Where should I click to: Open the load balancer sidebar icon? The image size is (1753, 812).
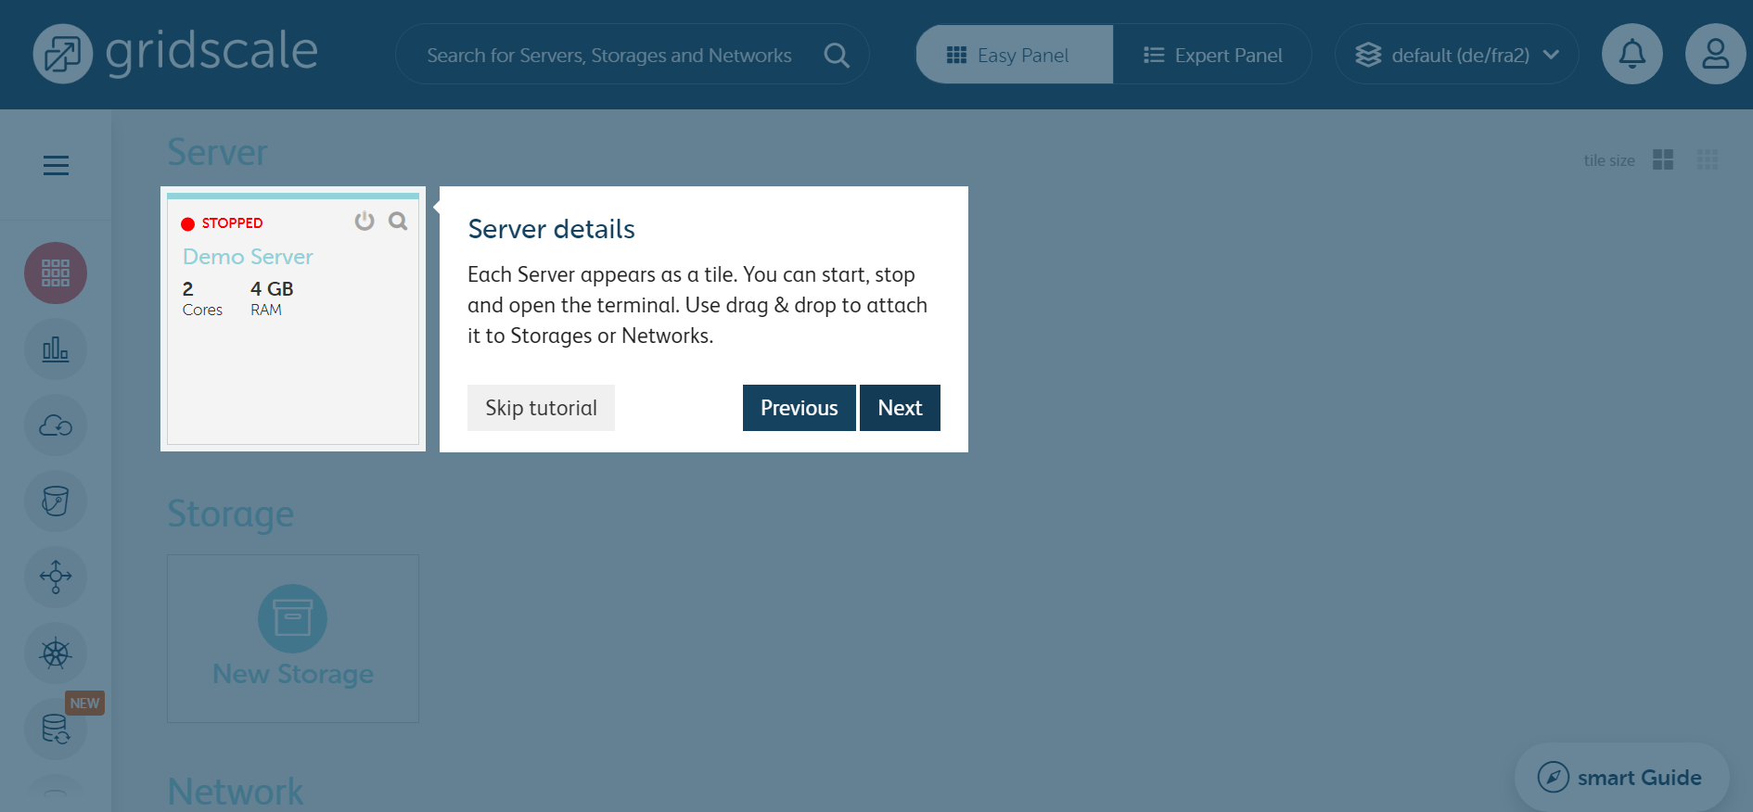56,577
